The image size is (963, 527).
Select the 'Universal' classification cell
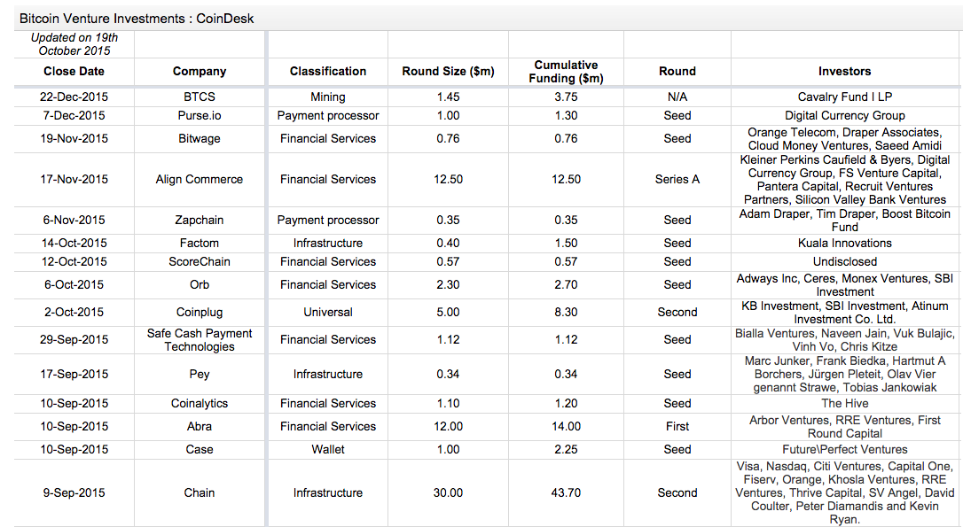point(328,312)
